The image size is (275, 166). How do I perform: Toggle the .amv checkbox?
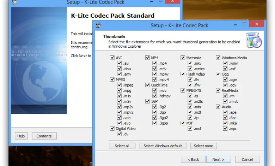coord(120,74)
